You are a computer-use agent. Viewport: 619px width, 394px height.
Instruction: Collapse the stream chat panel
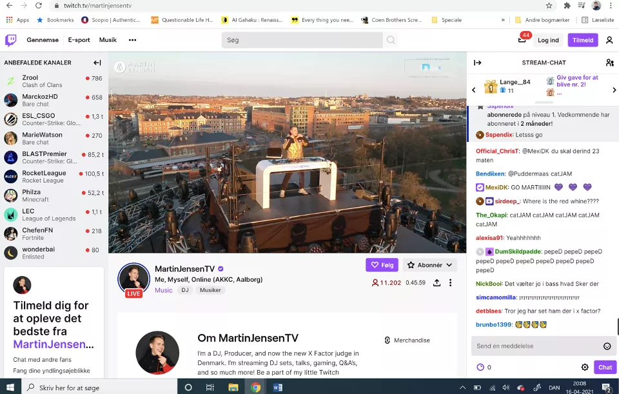477,63
